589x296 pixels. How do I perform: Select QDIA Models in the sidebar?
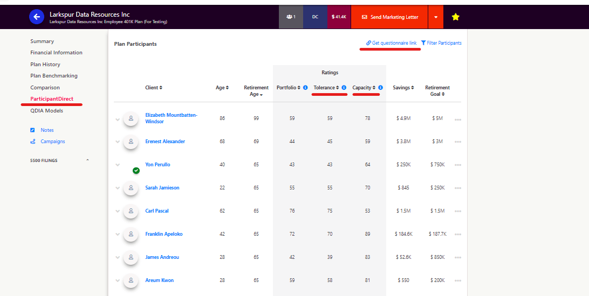tap(46, 111)
